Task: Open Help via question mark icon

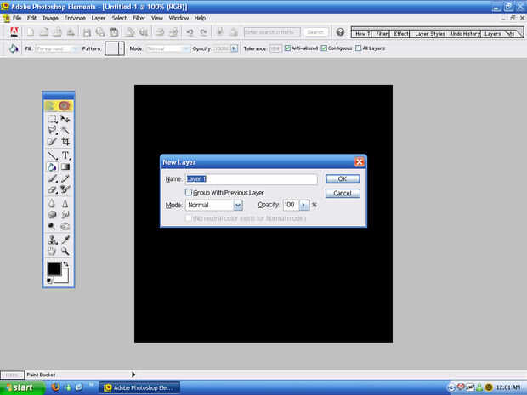Action: tap(340, 32)
